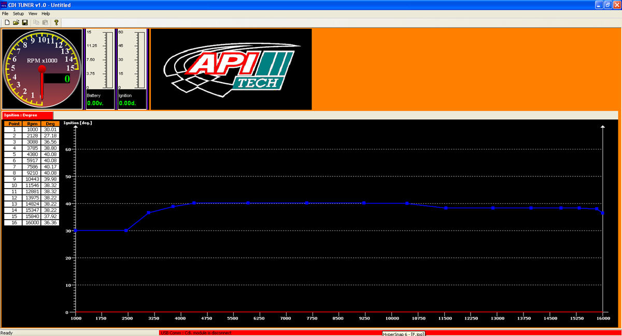The width and height of the screenshot is (622, 336).
Task: Click the grayed Copy toolbar icon
Action: point(36,22)
